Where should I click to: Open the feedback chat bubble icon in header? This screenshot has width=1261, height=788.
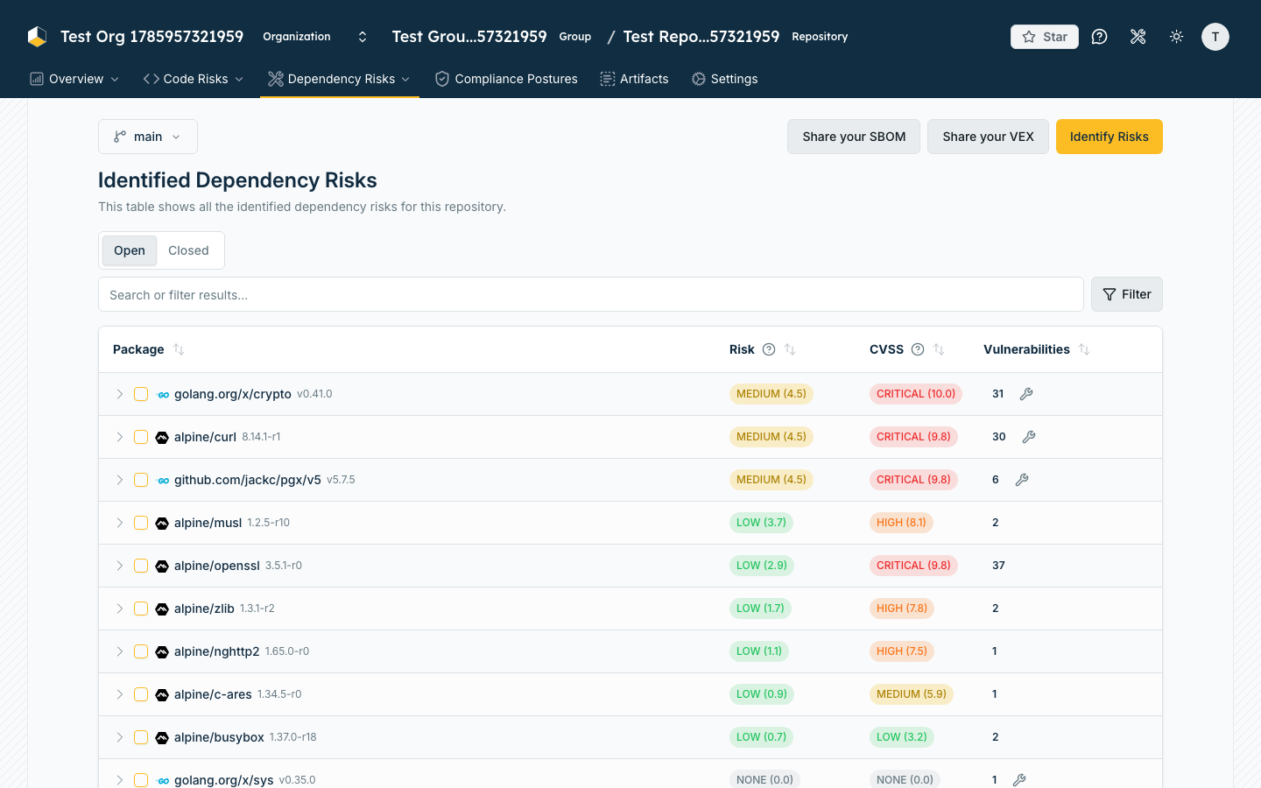pos(1100,37)
